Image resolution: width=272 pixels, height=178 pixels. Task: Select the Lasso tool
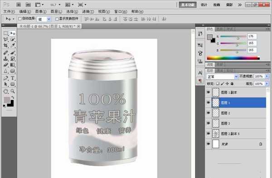click(6, 39)
